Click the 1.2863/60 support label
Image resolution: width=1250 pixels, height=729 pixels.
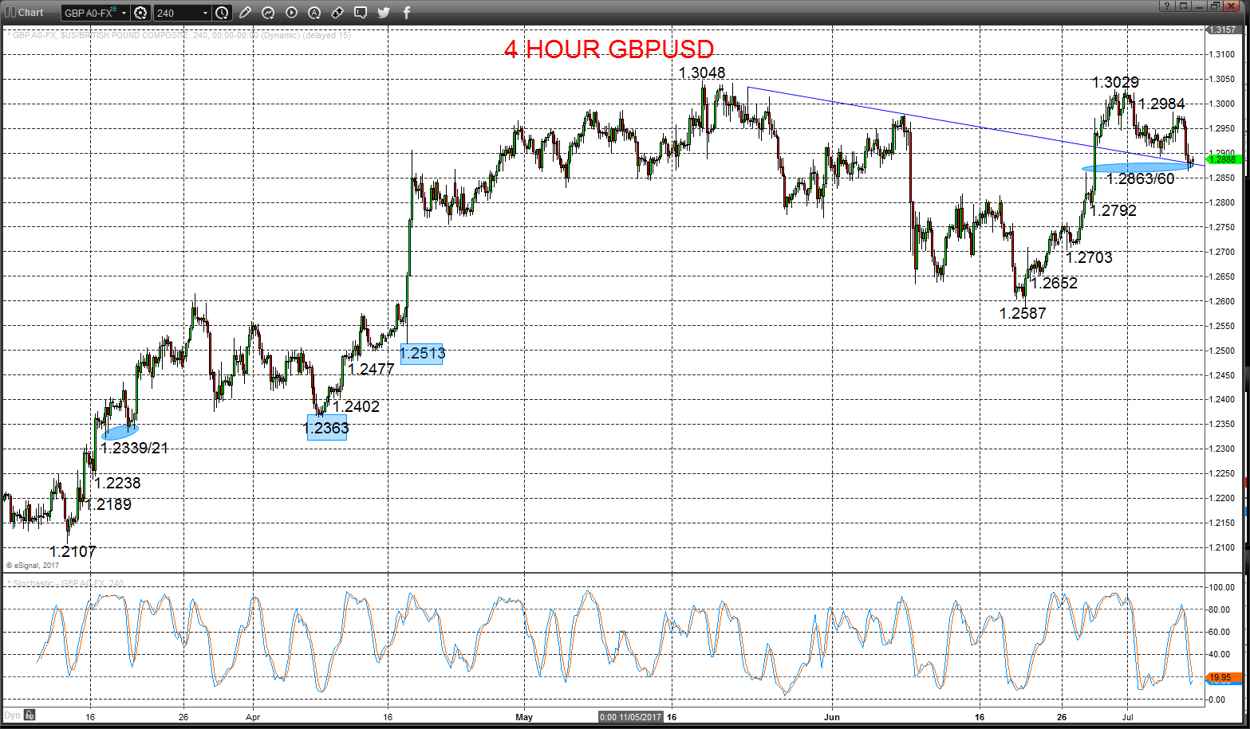pyautogui.click(x=1140, y=179)
